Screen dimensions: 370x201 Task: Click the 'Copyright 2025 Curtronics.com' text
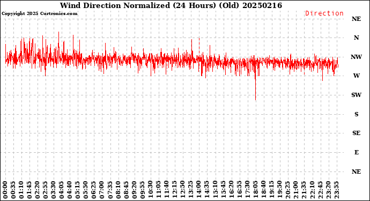point(39,13)
